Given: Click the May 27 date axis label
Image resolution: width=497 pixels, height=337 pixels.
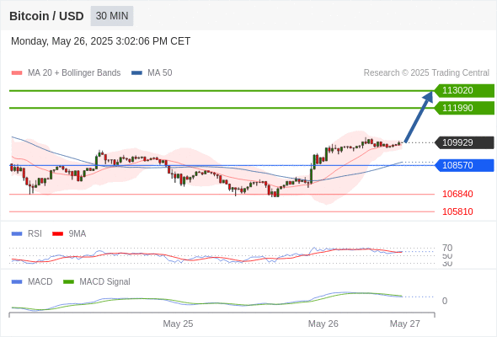Looking at the screenshot, I should pos(405,324).
